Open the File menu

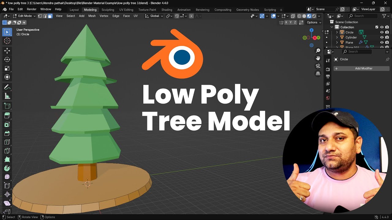tap(11, 9)
